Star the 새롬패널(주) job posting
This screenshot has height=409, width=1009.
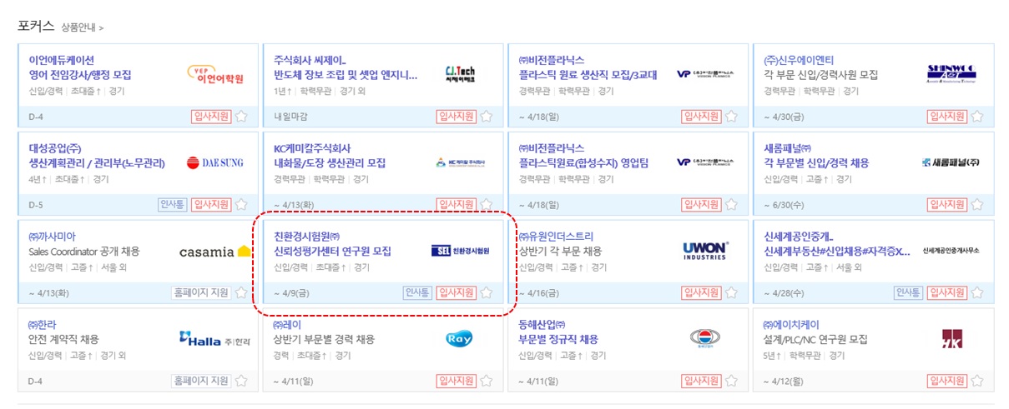click(x=976, y=205)
